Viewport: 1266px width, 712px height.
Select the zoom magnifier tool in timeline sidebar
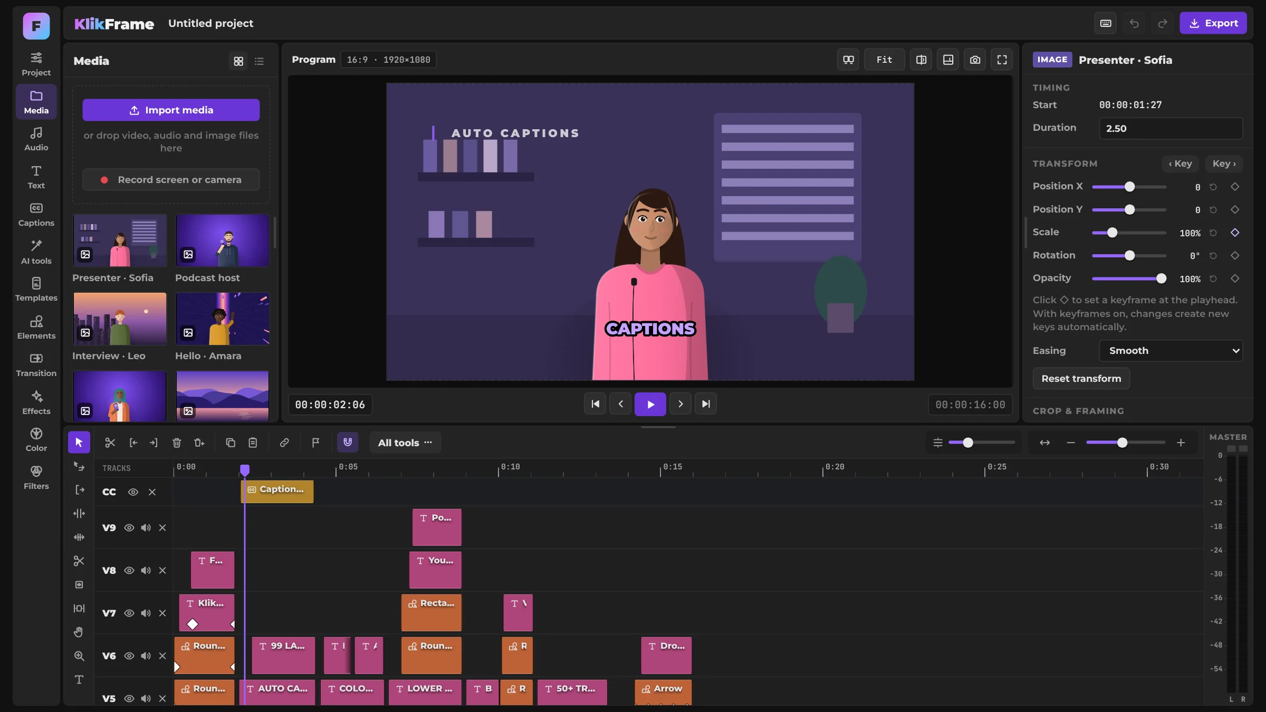pyautogui.click(x=79, y=656)
